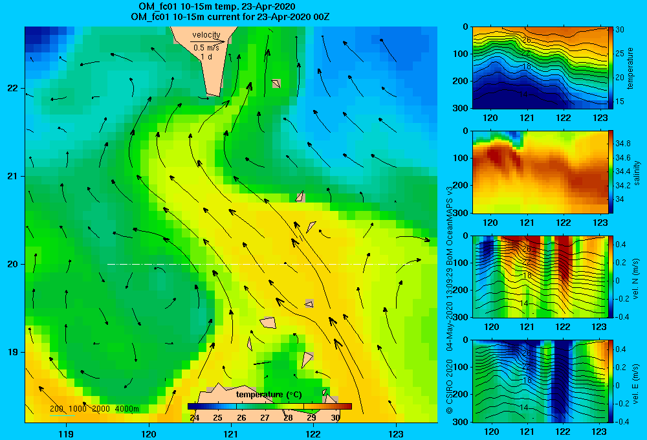This screenshot has width=647, height=440.
Task: Click the -0.4 tick on vel. N colorbar
Action: [x=621, y=317]
